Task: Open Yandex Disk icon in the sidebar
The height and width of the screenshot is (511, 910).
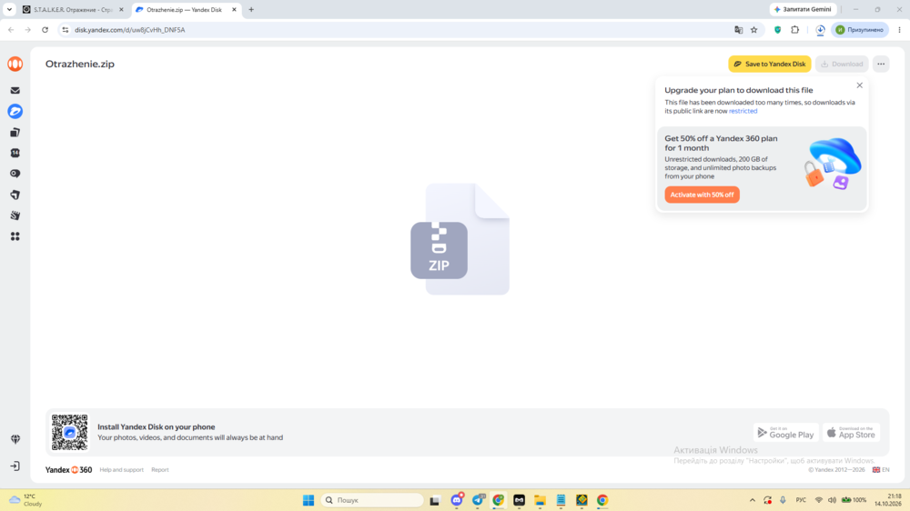Action: pyautogui.click(x=15, y=111)
